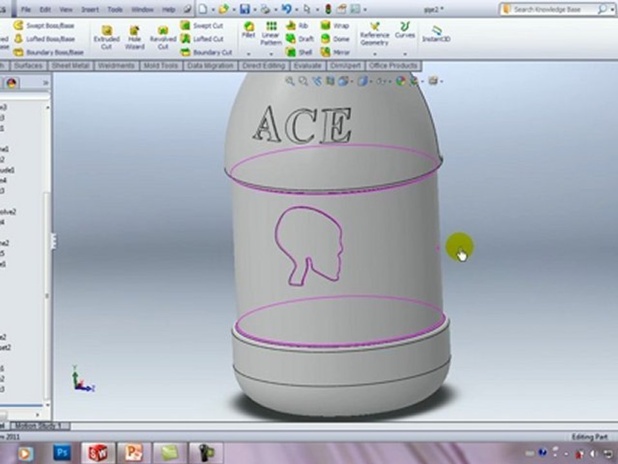Switch to the Surfaces tab
Viewport: 618px width, 464px height.
[28, 66]
